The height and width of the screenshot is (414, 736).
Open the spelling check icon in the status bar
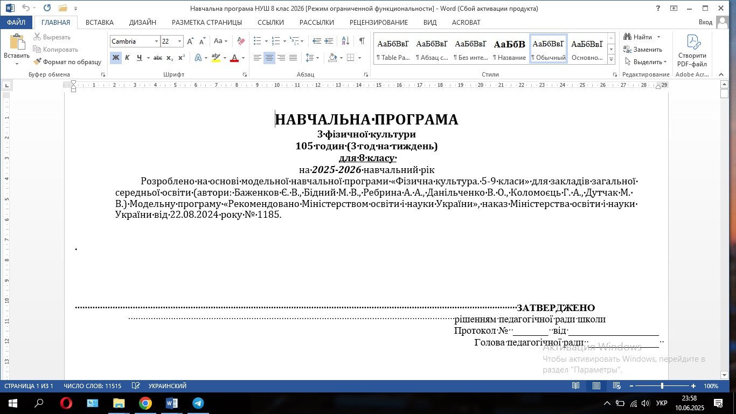coord(136,386)
